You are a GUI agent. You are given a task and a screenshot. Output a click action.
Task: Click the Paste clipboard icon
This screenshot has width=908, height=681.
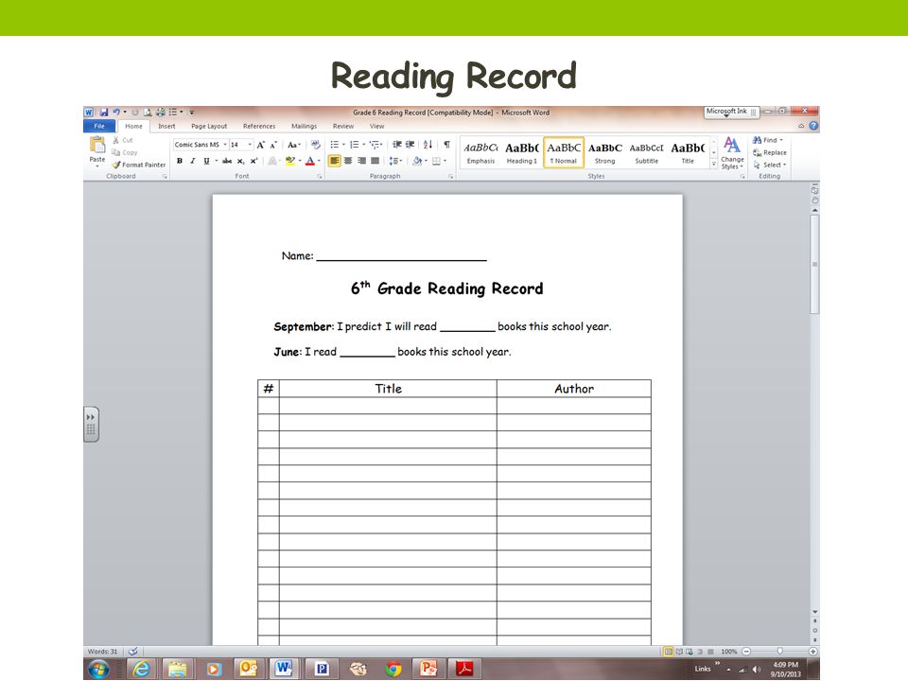click(x=97, y=145)
